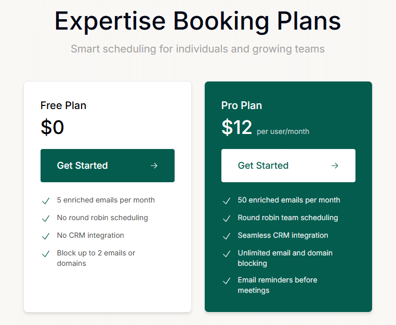Click checkmark beside No CRM integration
Screen dimensions: 396x325
click(46, 236)
